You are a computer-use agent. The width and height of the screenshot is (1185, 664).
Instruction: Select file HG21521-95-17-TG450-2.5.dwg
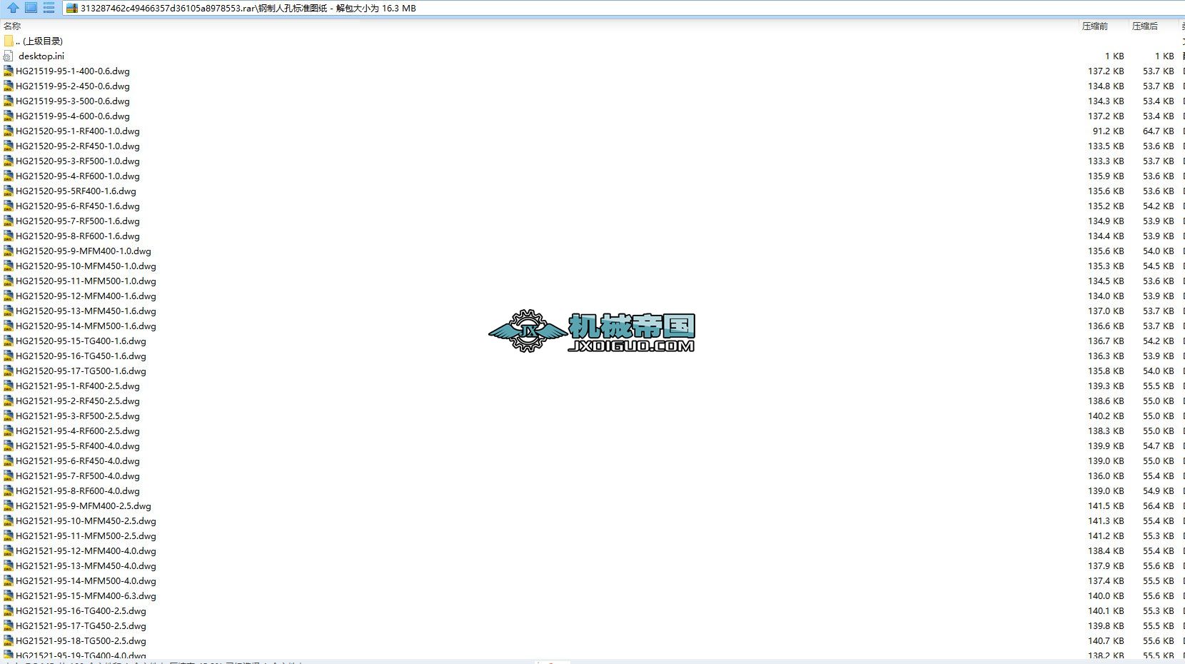tap(81, 625)
